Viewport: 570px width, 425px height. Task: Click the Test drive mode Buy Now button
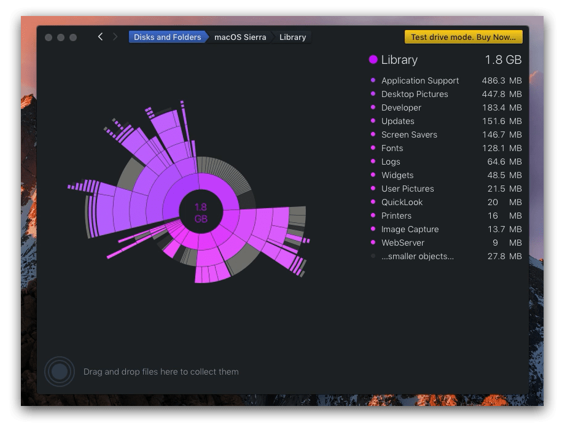pyautogui.click(x=462, y=37)
